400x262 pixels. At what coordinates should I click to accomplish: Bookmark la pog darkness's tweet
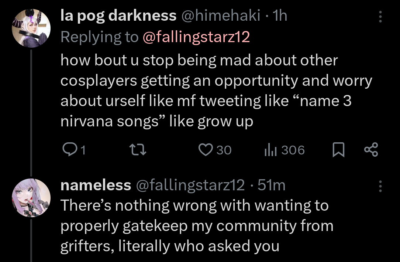tap(338, 150)
